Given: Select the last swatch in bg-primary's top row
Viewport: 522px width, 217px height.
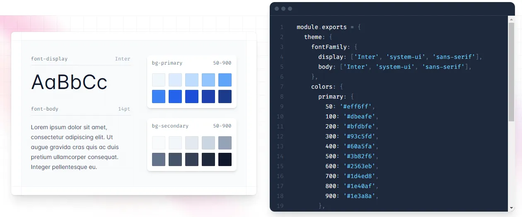Looking at the screenshot, I should (225, 80).
